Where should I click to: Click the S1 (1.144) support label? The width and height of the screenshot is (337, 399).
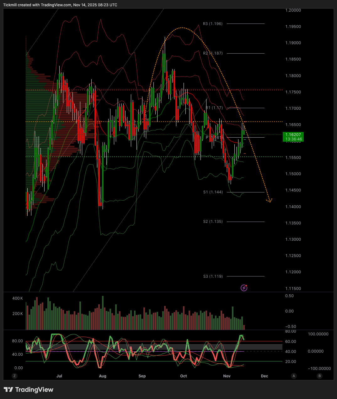pyautogui.click(x=213, y=192)
